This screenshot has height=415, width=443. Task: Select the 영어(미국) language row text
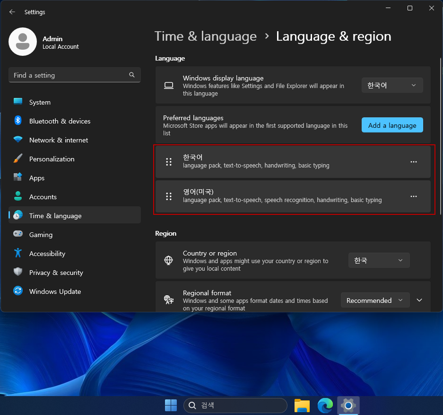click(198, 192)
